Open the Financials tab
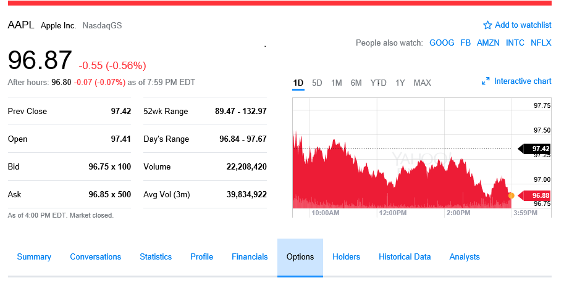The height and width of the screenshot is (291, 564). tap(250, 257)
